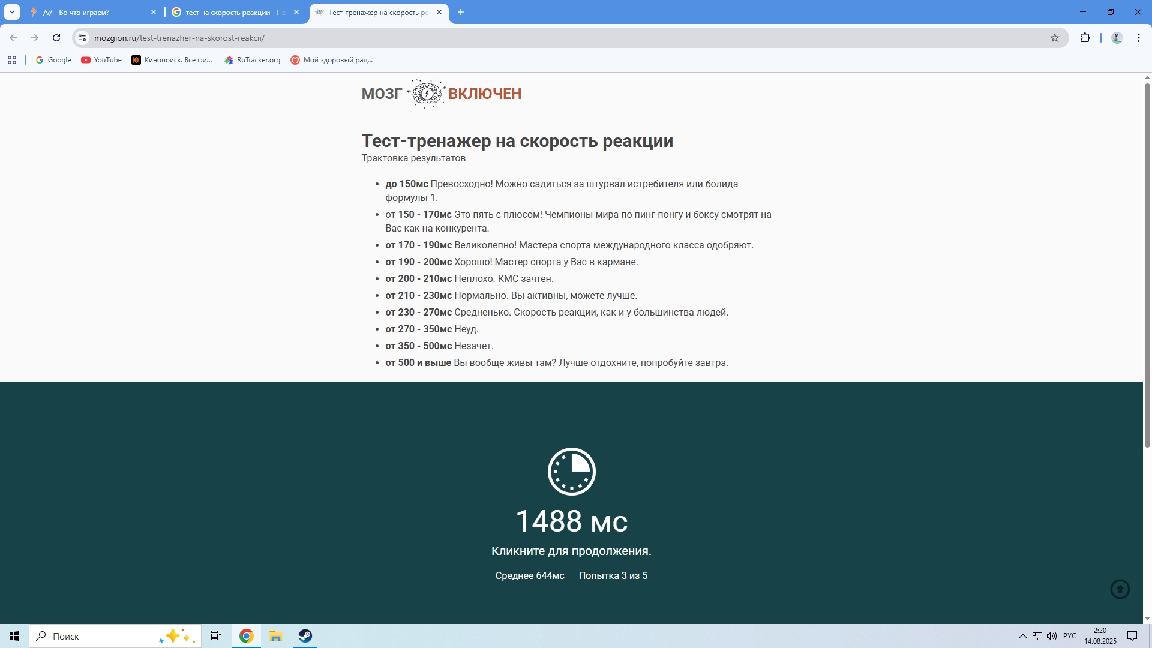The height and width of the screenshot is (648, 1152).
Task: Click the 1488 мс result to continue
Action: coord(571,521)
